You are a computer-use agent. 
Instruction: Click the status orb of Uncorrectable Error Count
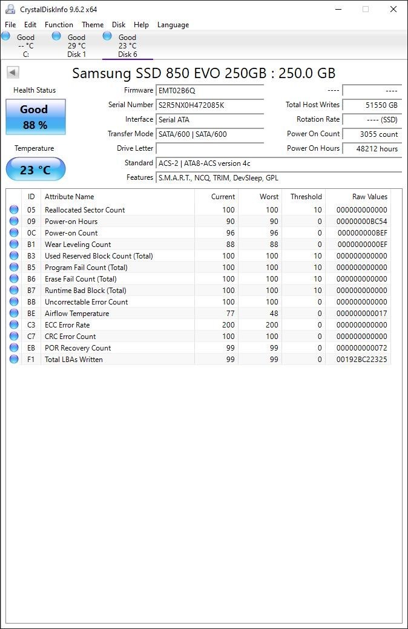14,301
